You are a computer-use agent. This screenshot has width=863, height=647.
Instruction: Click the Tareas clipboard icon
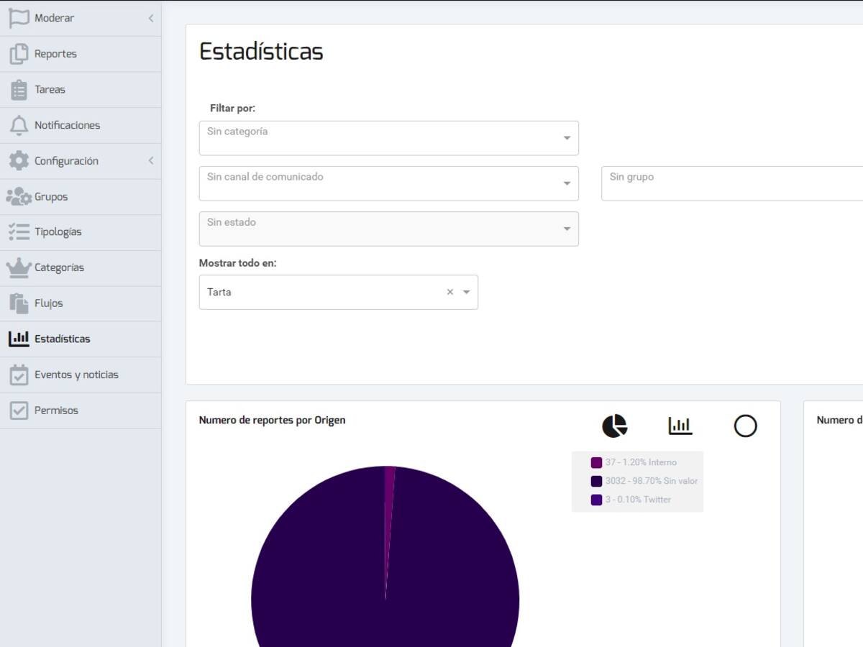point(19,90)
